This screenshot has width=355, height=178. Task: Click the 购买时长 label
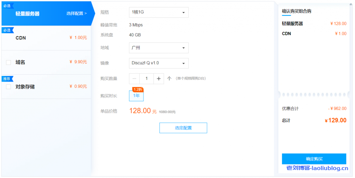(109, 96)
